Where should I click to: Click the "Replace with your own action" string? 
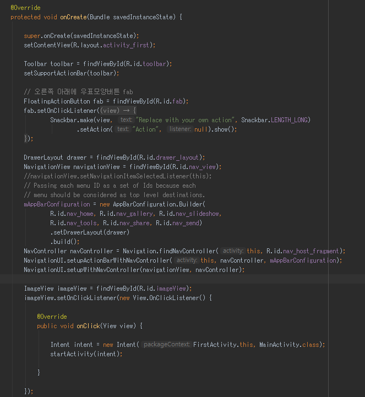[185, 120]
